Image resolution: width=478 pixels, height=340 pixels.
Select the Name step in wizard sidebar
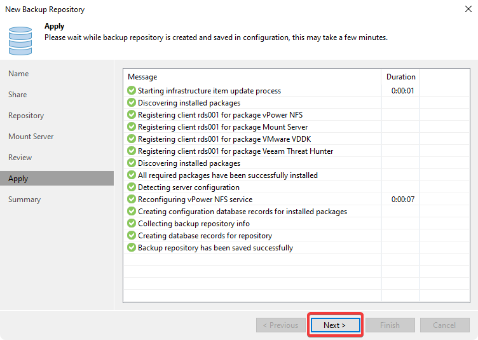18,74
